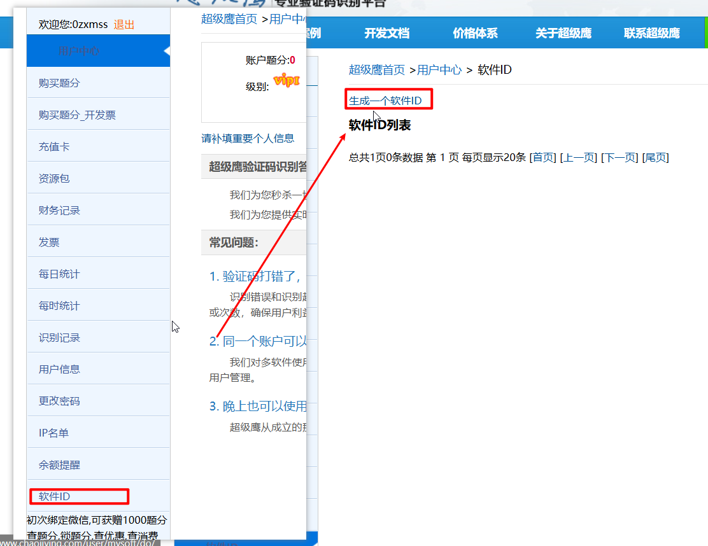Select 购买题分_开发票 sidebar item
The height and width of the screenshot is (546, 708).
[x=77, y=115]
